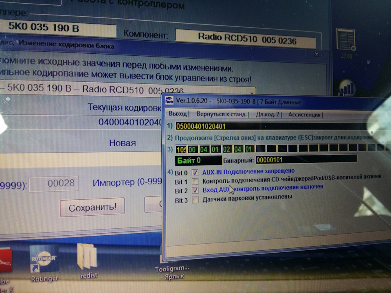
Task: Select the first byte cell 05
Action: coord(181,149)
